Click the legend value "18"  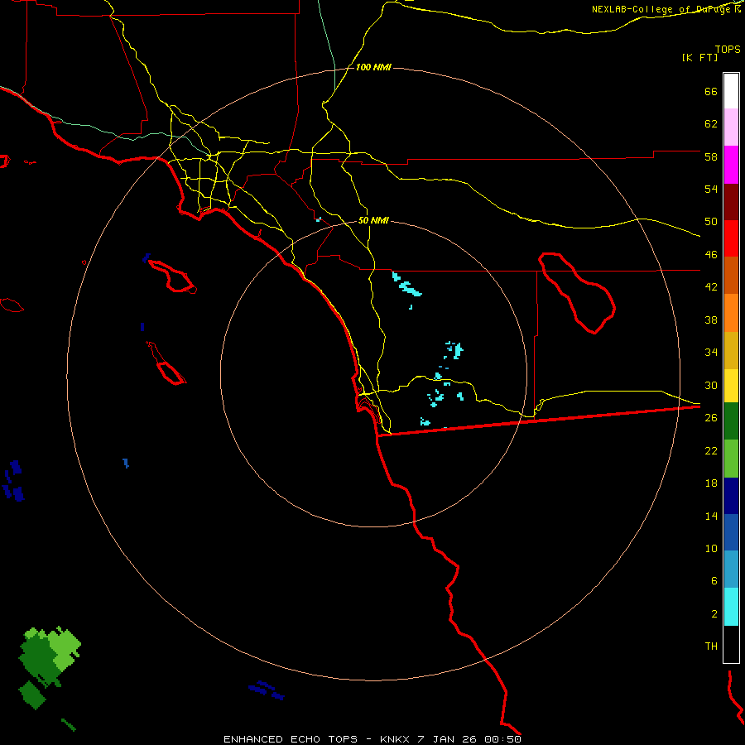click(711, 483)
